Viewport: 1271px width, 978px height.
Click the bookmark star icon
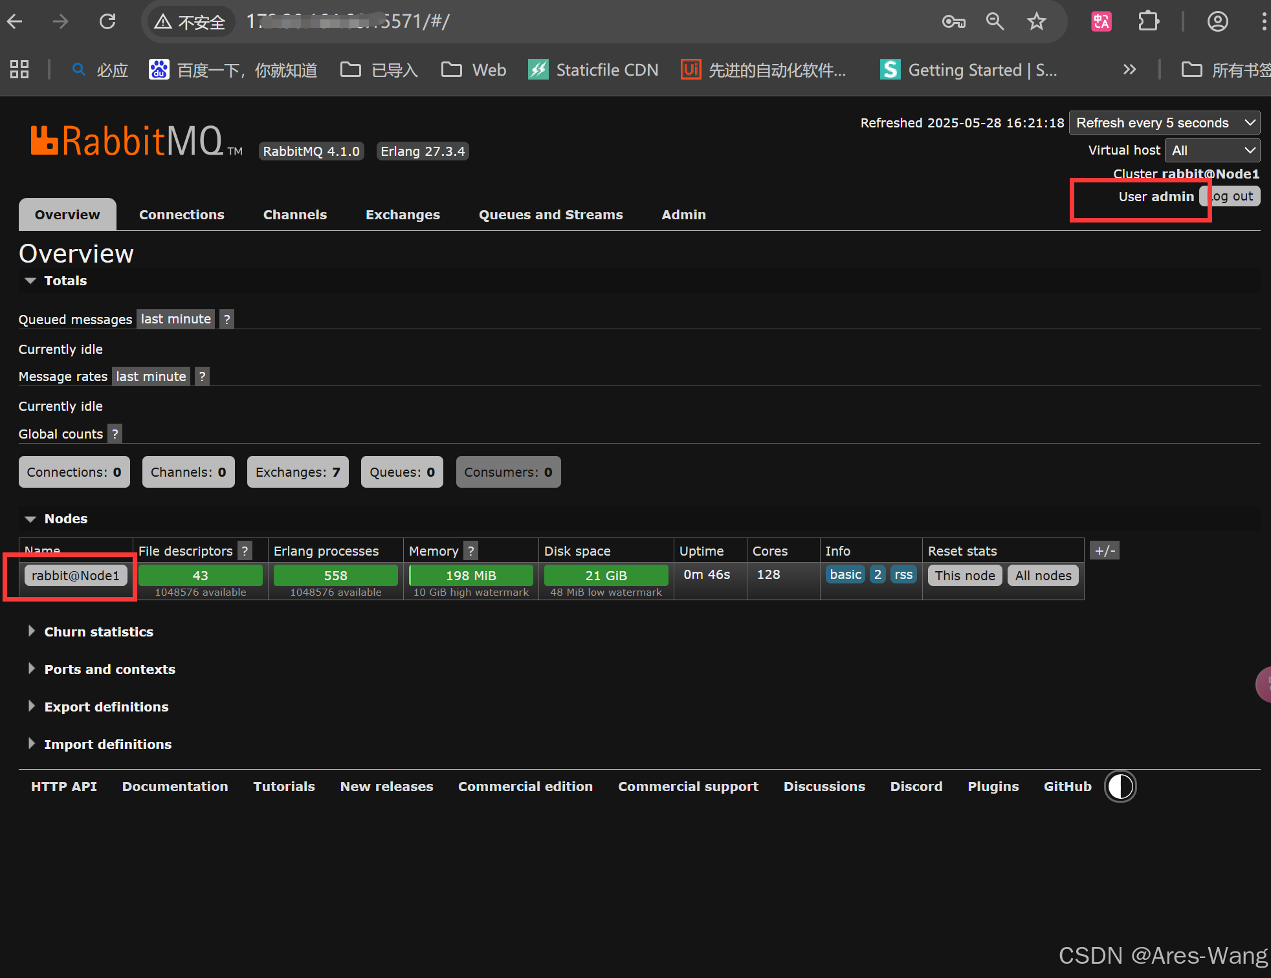coord(1036,21)
